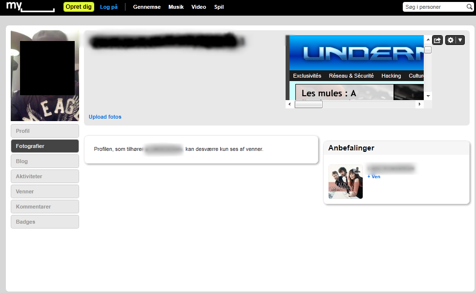The width and height of the screenshot is (476, 293).
Task: Select the Profil tab
Action: (45, 131)
